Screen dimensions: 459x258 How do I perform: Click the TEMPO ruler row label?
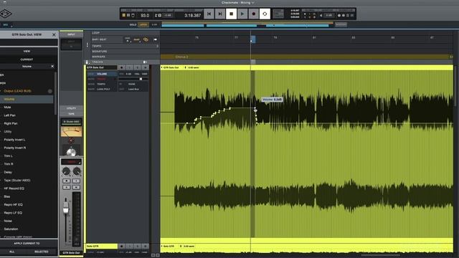97,46
